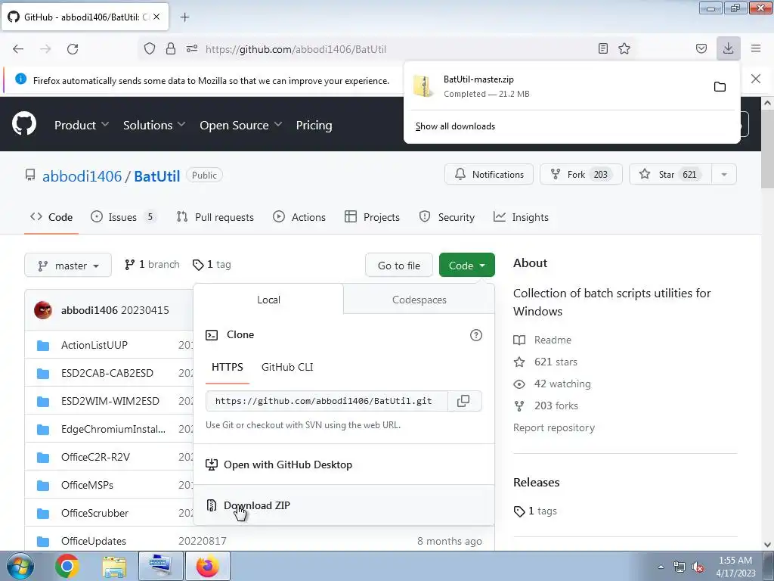Click the BatUtil repository name link

click(157, 176)
